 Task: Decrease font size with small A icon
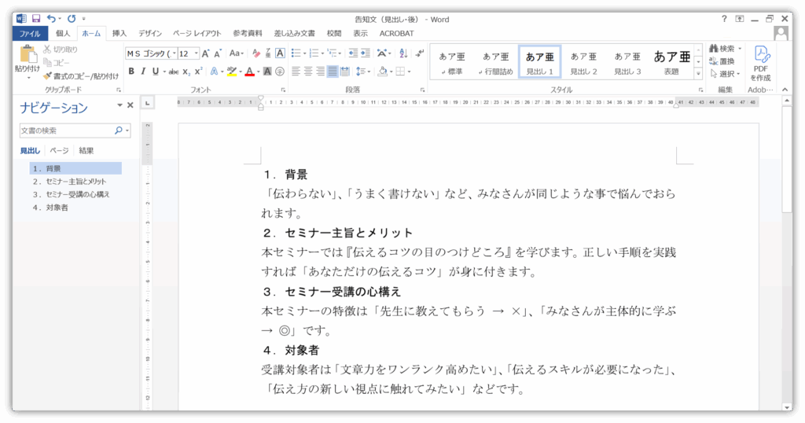pos(218,53)
